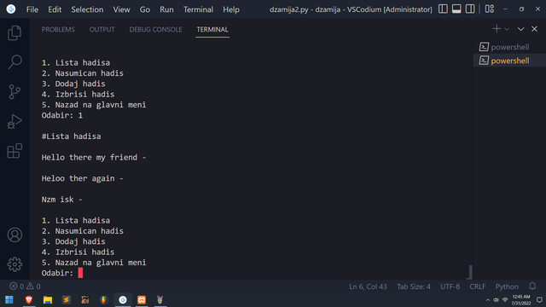Click CRLF end of line selector

coord(478,287)
